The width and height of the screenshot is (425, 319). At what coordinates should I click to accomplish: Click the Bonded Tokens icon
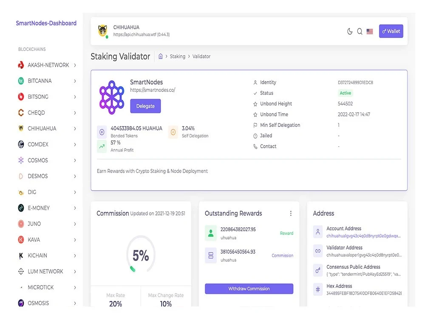(102, 132)
